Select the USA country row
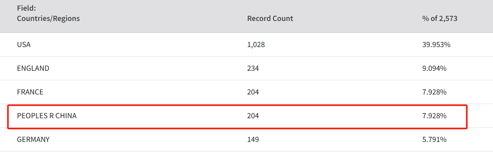Screen dimensions: 493x155 246,45
